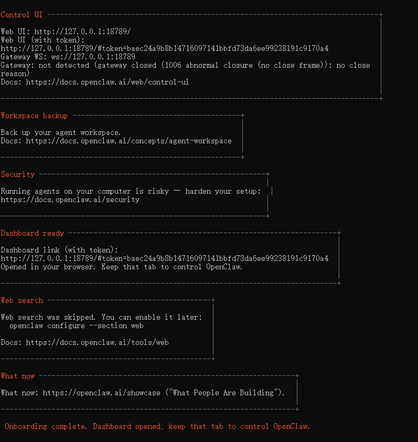Click 'Web search was skipped' line
Viewport: 418px width, 442px height.
pos(101,318)
